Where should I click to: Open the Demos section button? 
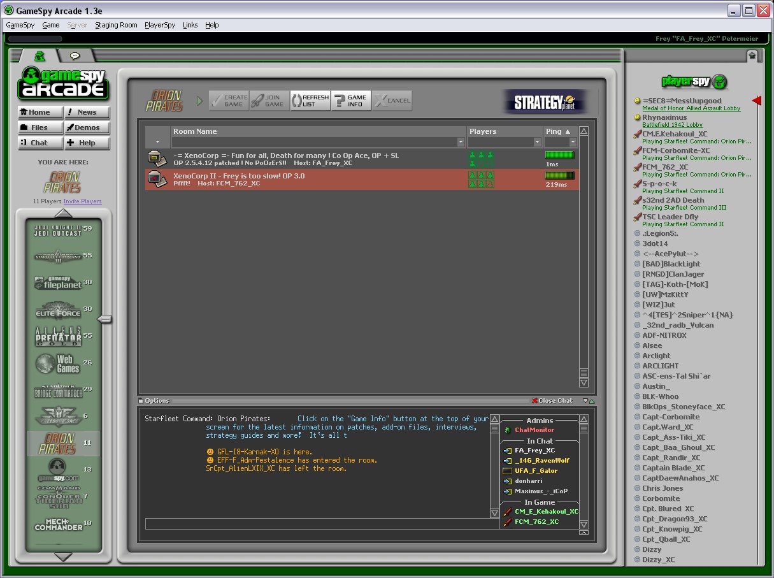click(87, 127)
